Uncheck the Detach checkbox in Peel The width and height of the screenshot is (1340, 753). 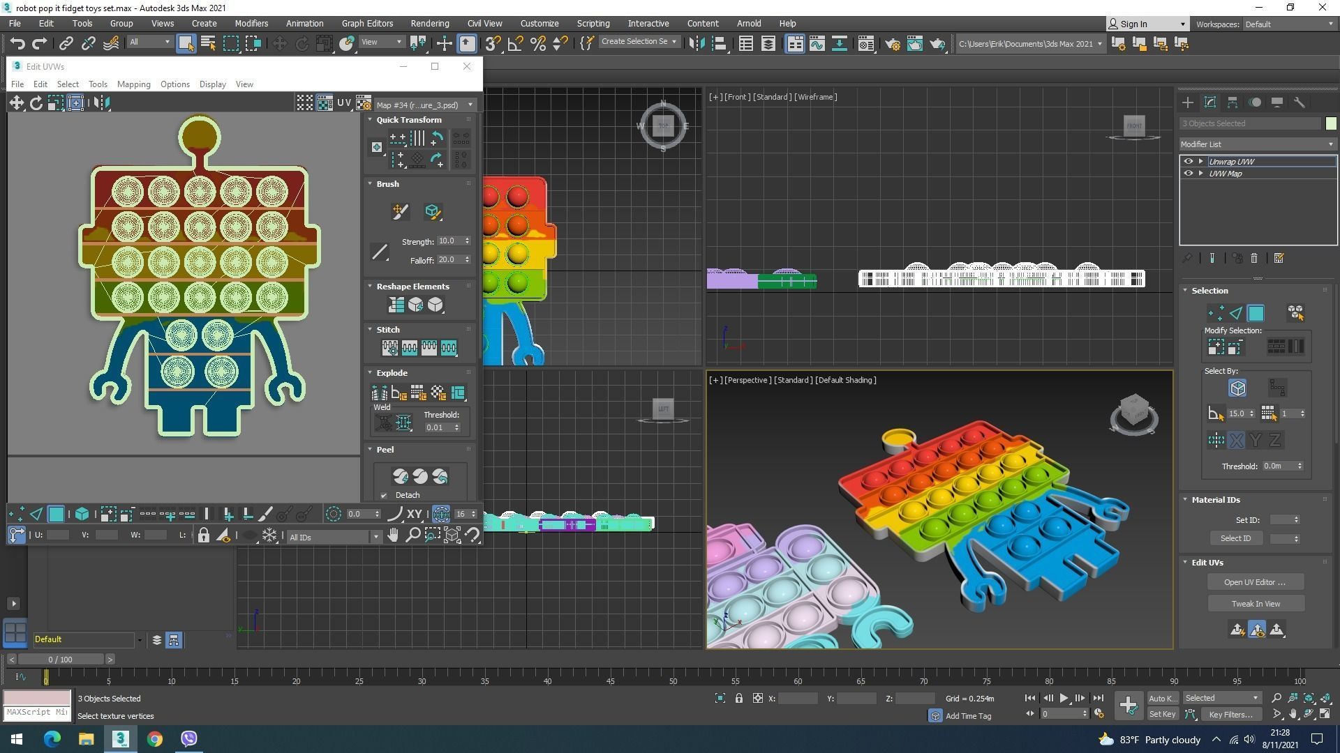[x=384, y=496]
